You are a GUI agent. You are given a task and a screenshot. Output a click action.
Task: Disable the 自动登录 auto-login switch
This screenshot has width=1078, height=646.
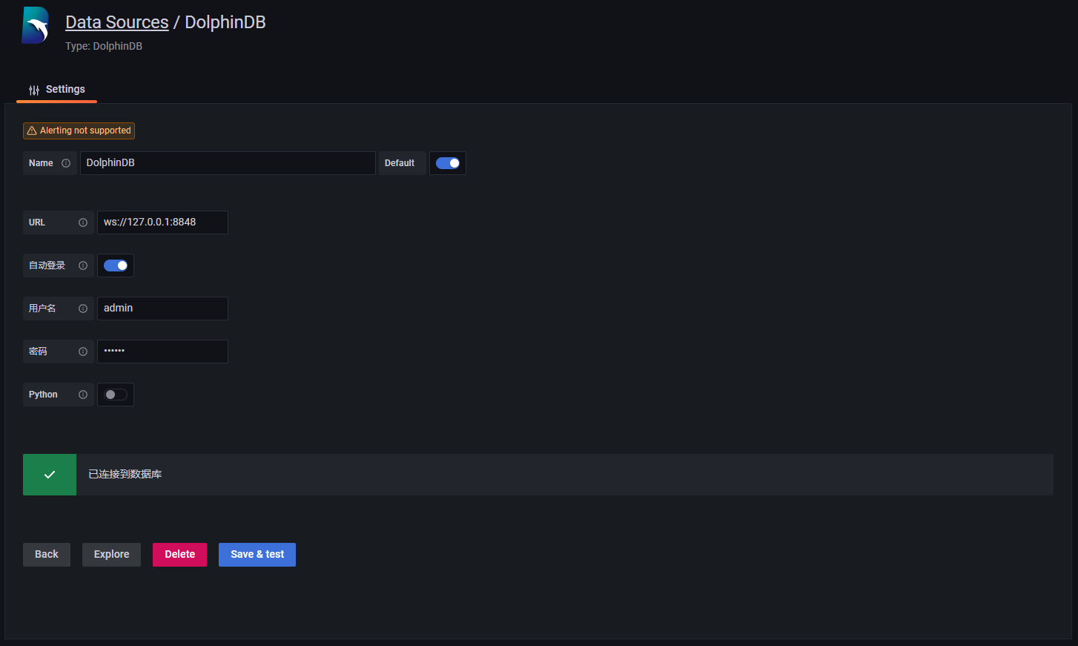[x=116, y=266]
